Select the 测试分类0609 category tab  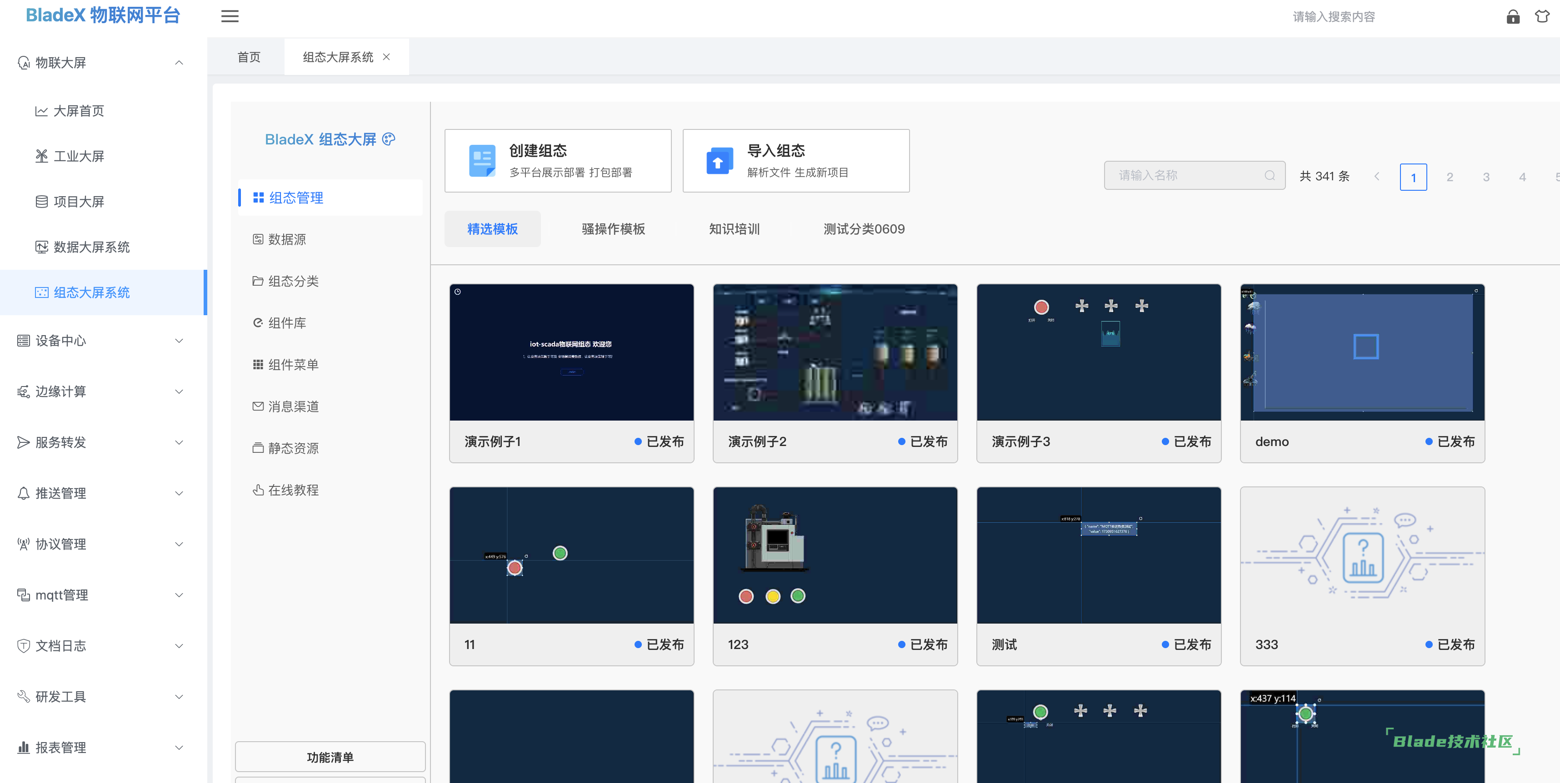pos(864,229)
